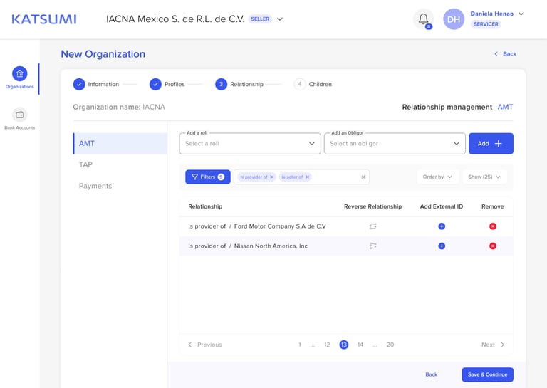This screenshot has width=547, height=388.
Task: Click the SELLER badge
Action: click(260, 19)
